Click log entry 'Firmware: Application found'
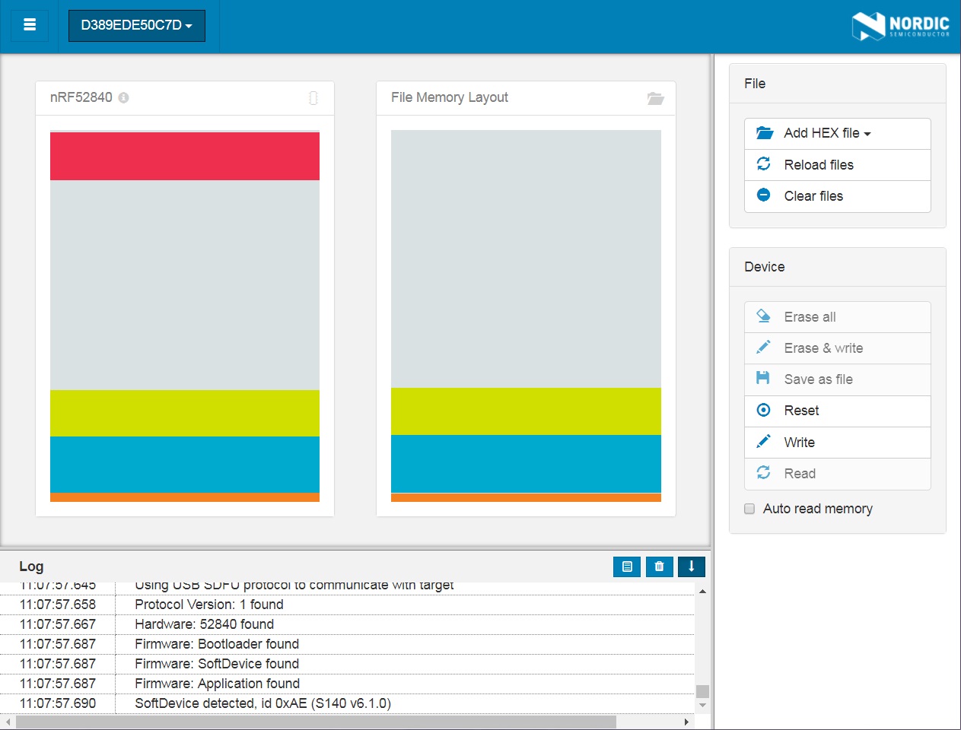 pyautogui.click(x=218, y=684)
